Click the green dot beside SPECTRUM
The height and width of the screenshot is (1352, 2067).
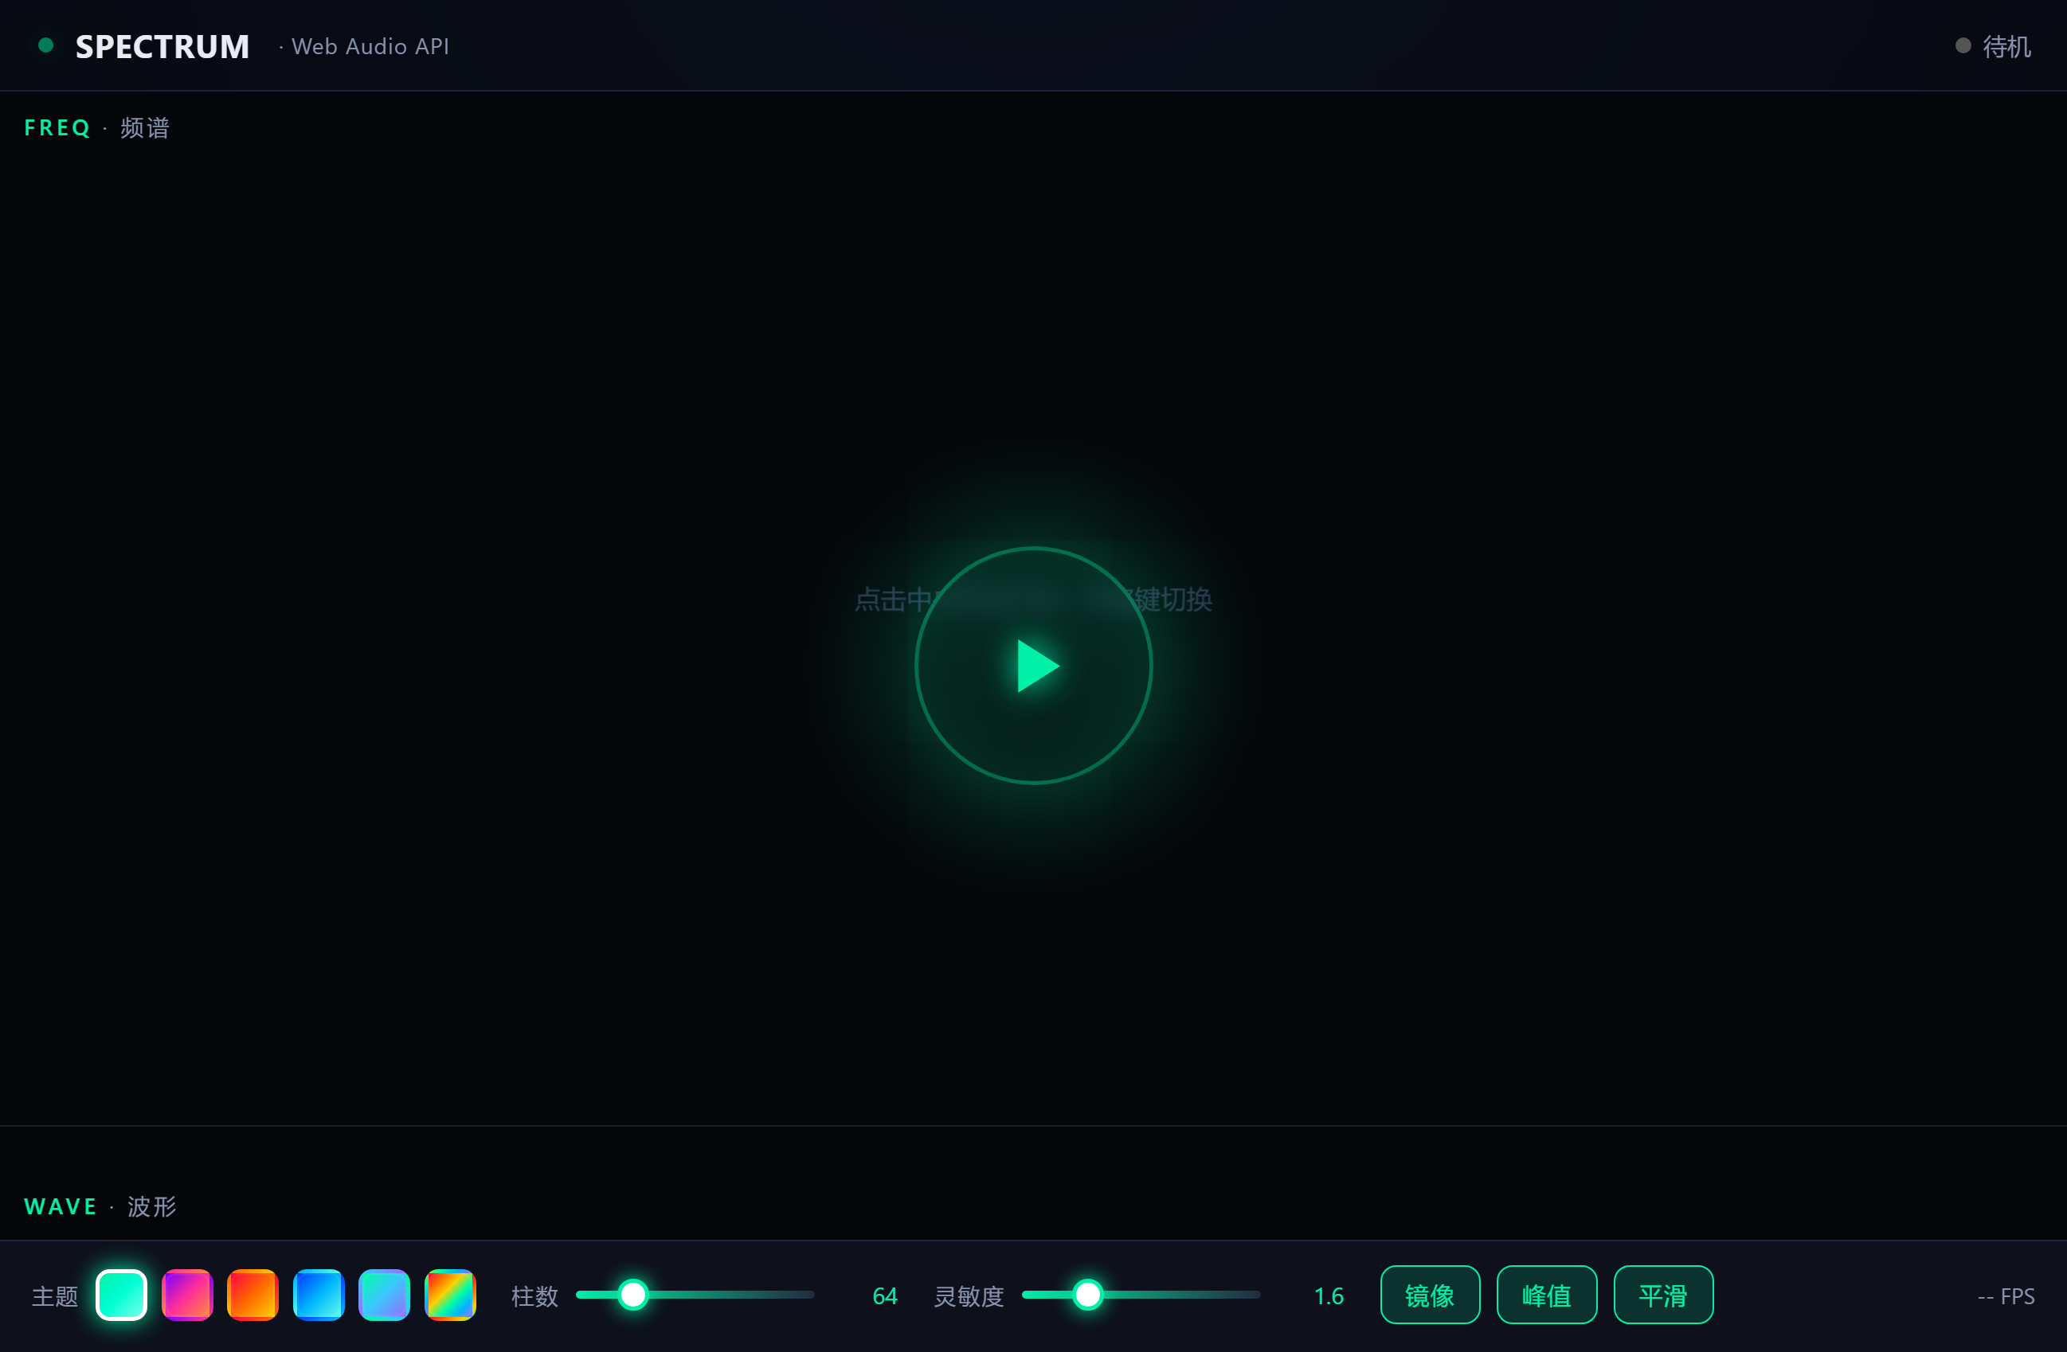(46, 45)
